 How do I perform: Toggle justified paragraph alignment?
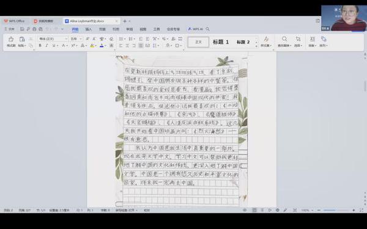pos(141,46)
